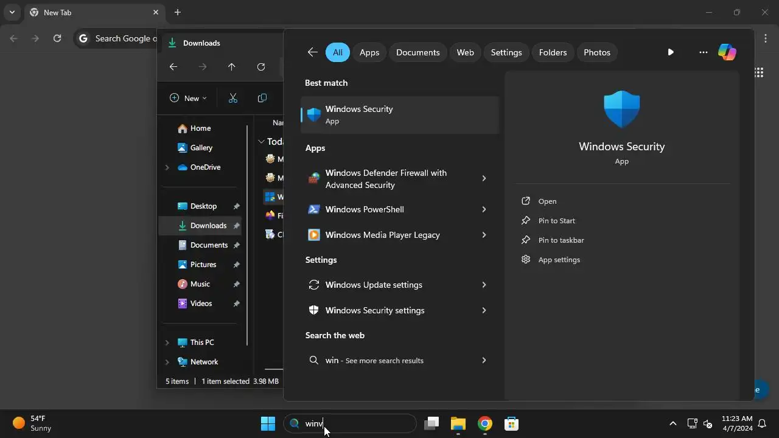Viewport: 779px width, 438px height.
Task: Expand web search result chevron
Action: 484,360
